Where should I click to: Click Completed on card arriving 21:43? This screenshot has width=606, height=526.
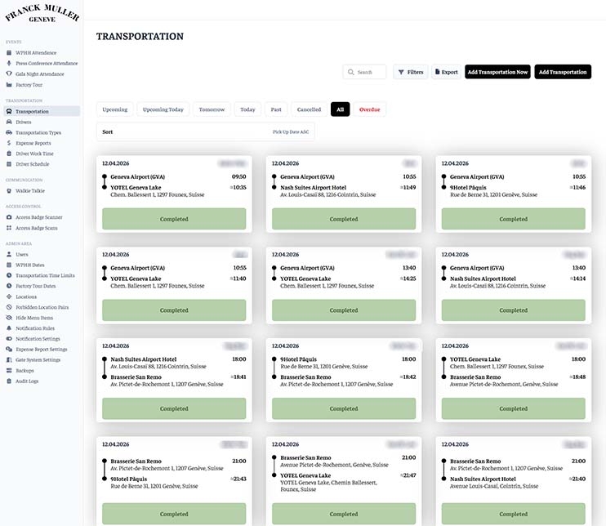pos(174,514)
